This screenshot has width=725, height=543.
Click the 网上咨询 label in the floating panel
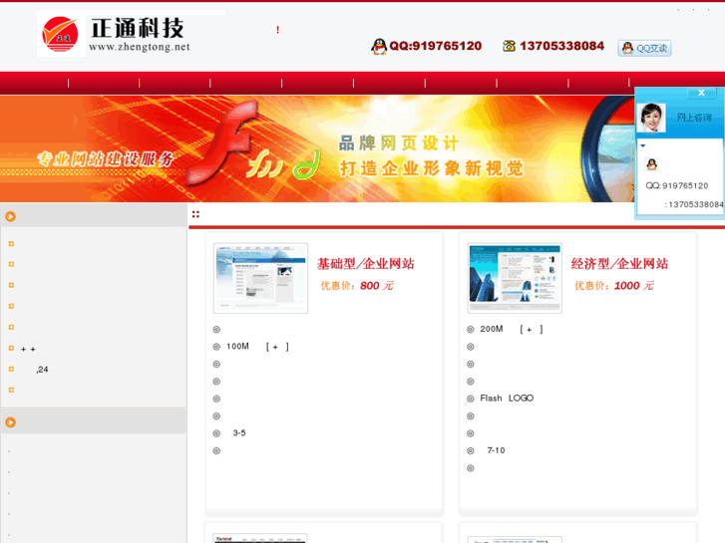(694, 118)
